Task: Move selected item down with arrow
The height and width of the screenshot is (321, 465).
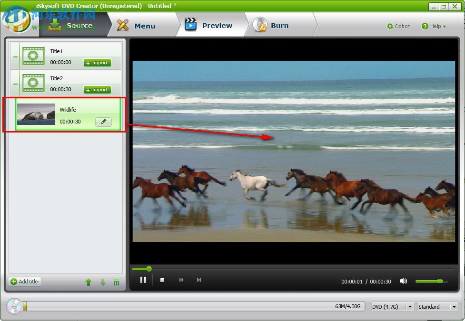Action: [x=103, y=283]
